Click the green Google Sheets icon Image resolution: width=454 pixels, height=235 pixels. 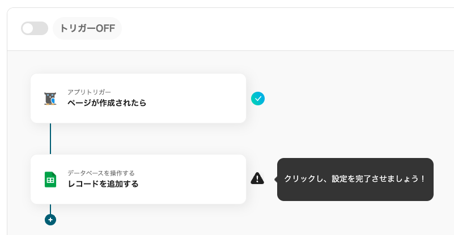point(50,180)
